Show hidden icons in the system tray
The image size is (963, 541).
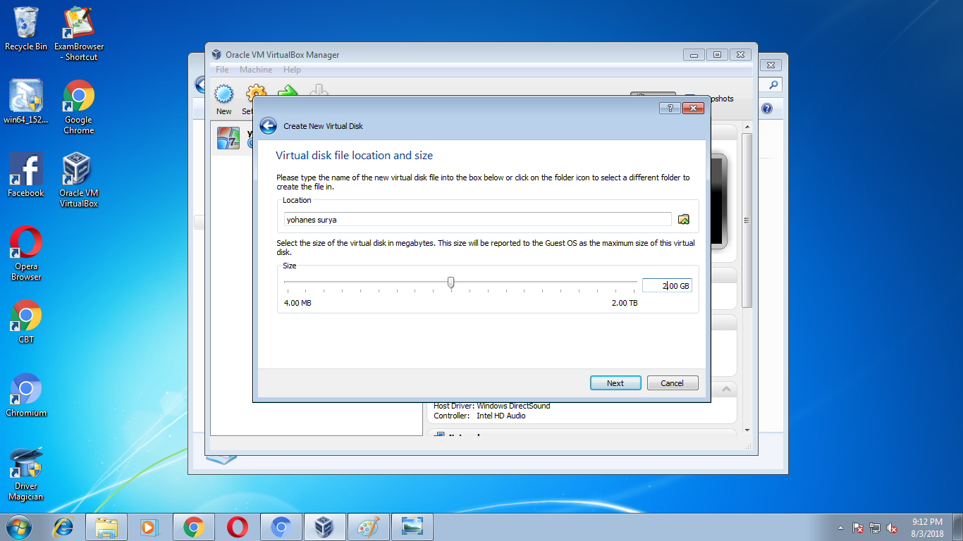pos(840,528)
